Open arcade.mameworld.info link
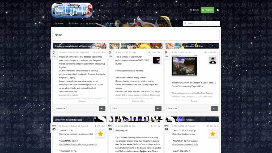The image size is (272, 153). point(184,144)
